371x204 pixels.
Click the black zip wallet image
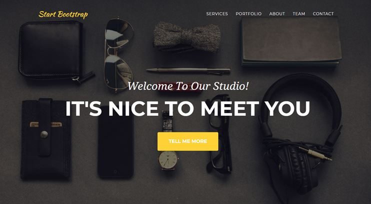click(x=53, y=51)
